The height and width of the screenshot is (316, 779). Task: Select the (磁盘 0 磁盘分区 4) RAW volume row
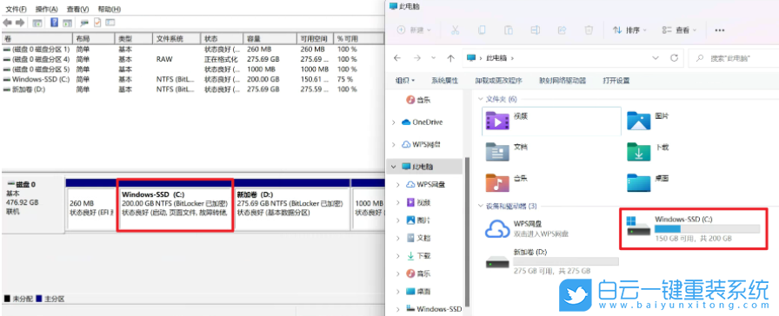(x=193, y=60)
